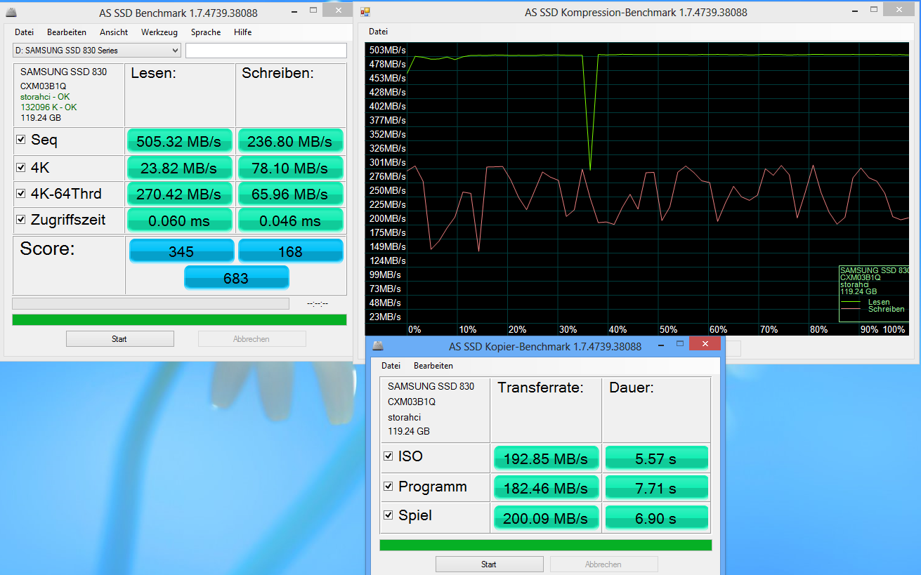Toggle the Programm copy test checkbox

pos(388,487)
